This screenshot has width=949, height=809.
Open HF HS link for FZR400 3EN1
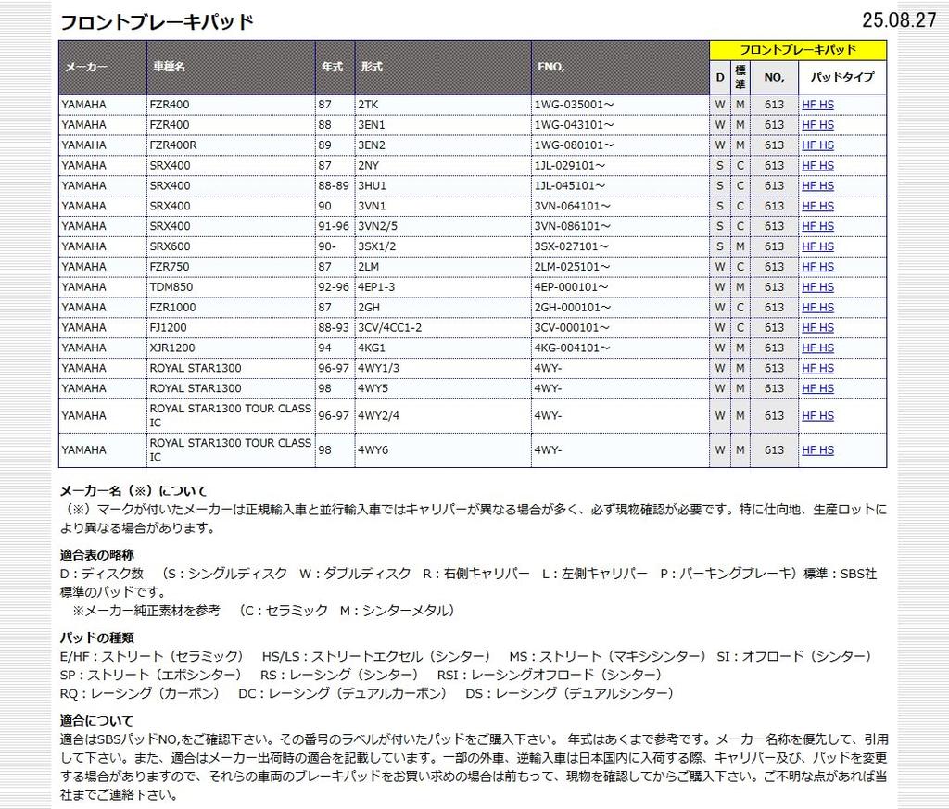pos(817,125)
